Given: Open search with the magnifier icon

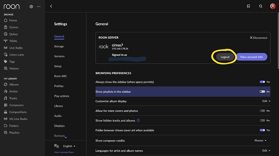Looking at the screenshot, I should coord(260,6).
